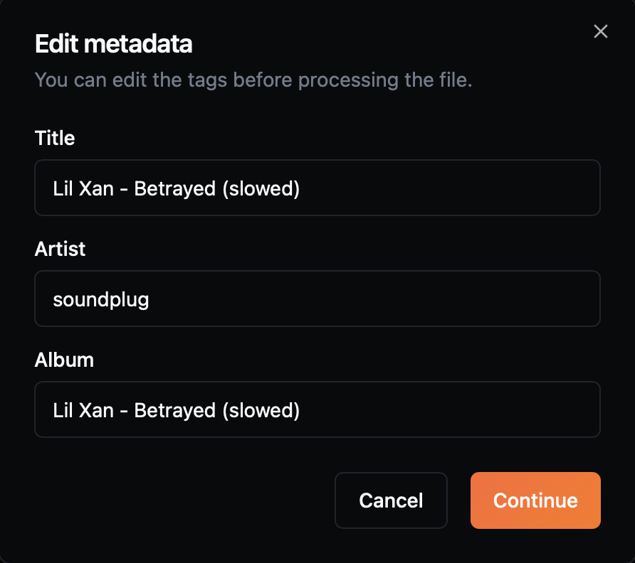Viewport: 635px width, 563px height.
Task: Click the "Edit metadata" dialog heading
Action: coord(114,44)
